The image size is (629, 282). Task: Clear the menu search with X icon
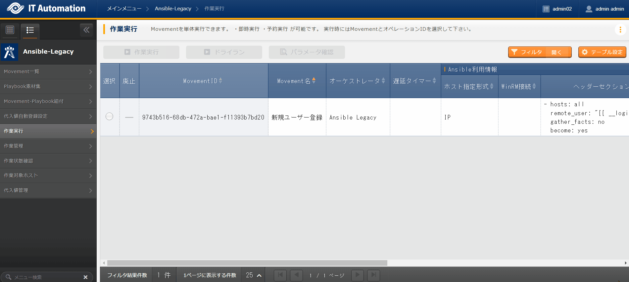[85, 277]
